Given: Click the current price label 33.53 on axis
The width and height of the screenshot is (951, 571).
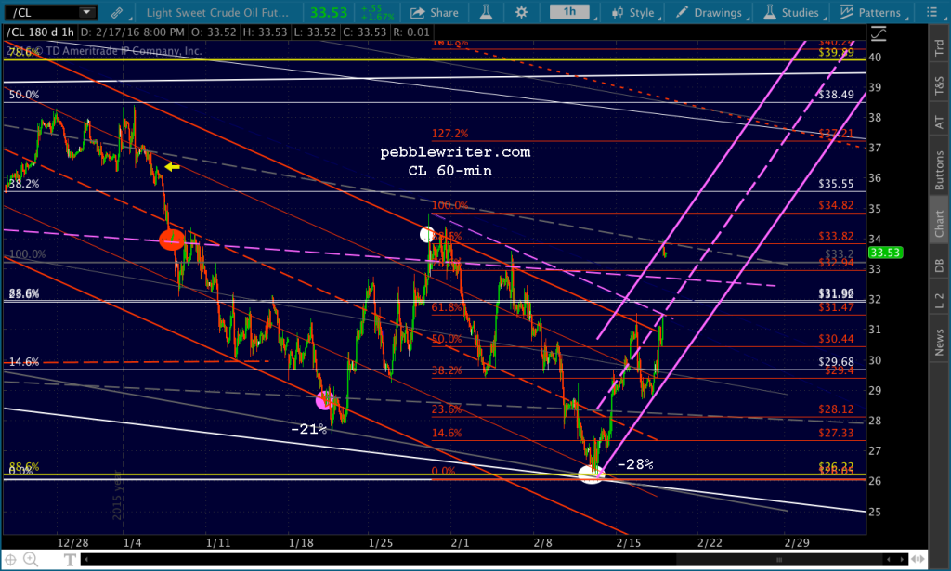Looking at the screenshot, I should pos(885,253).
